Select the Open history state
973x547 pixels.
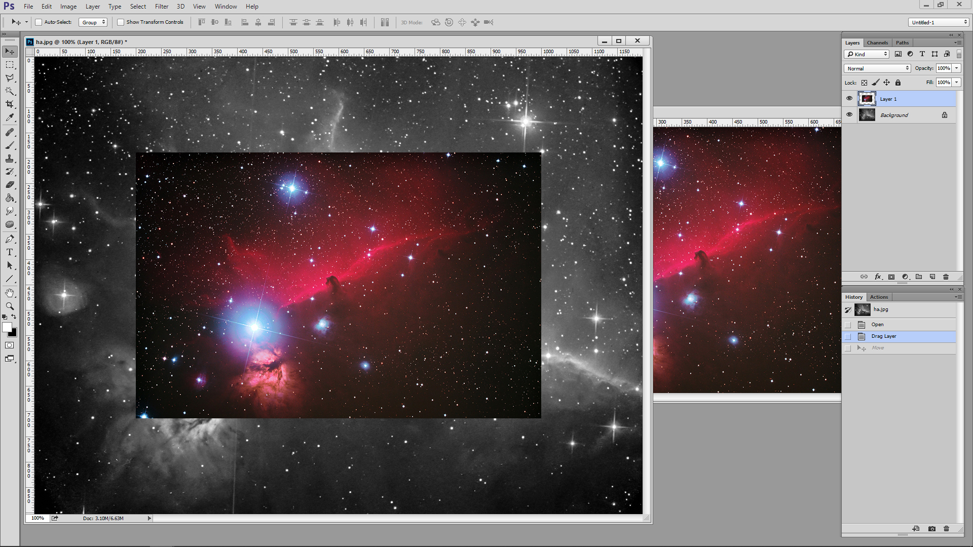pos(900,325)
